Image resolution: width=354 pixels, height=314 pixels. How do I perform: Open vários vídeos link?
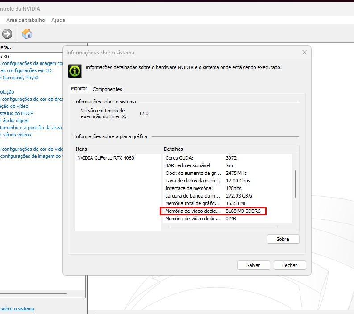pos(16,135)
